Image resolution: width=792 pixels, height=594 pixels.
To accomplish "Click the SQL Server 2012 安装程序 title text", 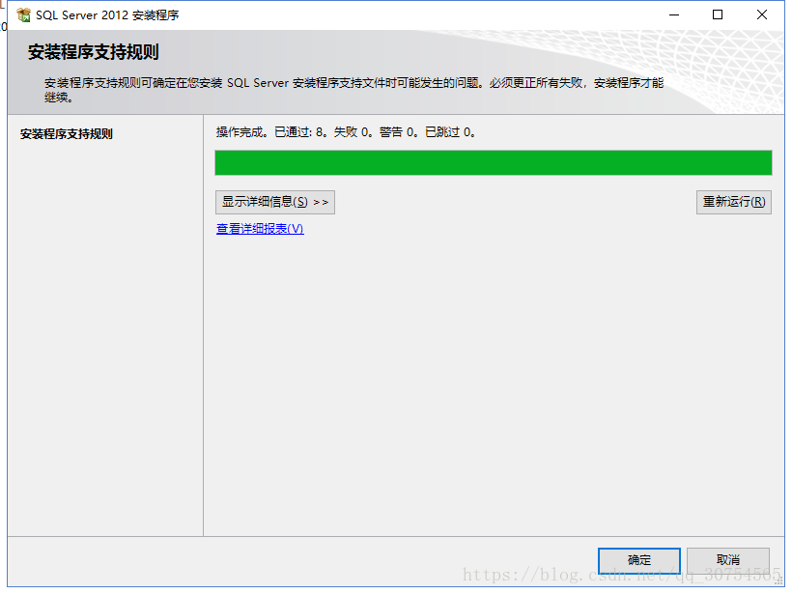I will click(x=107, y=15).
